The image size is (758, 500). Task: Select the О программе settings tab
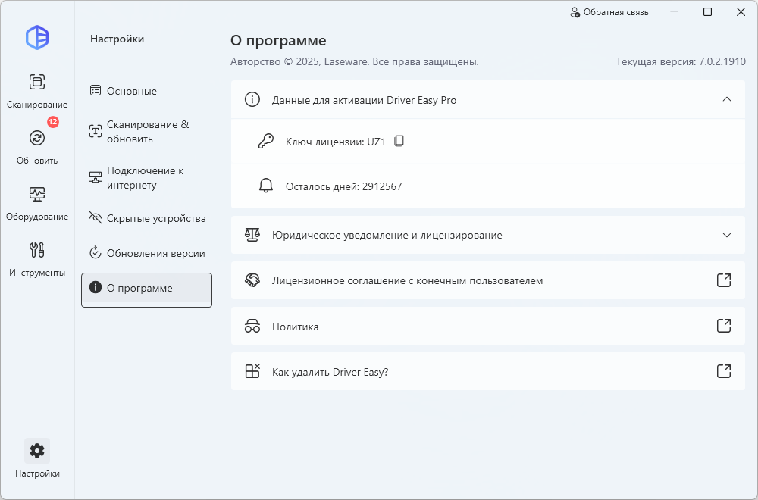[x=146, y=290]
